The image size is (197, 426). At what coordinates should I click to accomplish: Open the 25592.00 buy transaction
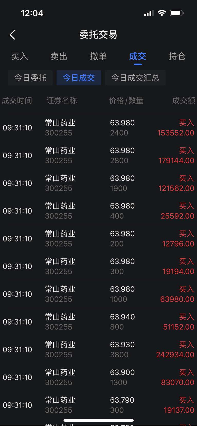tap(98, 211)
